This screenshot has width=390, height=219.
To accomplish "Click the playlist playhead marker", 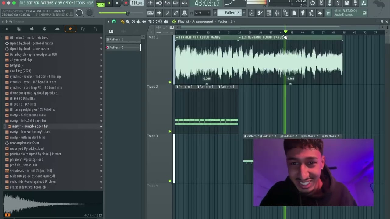I will [x=286, y=32].
